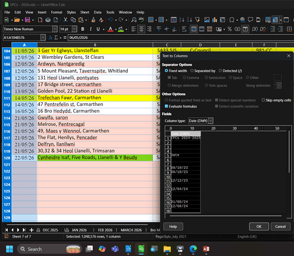Expand the font color dropdown arrow

116,29
